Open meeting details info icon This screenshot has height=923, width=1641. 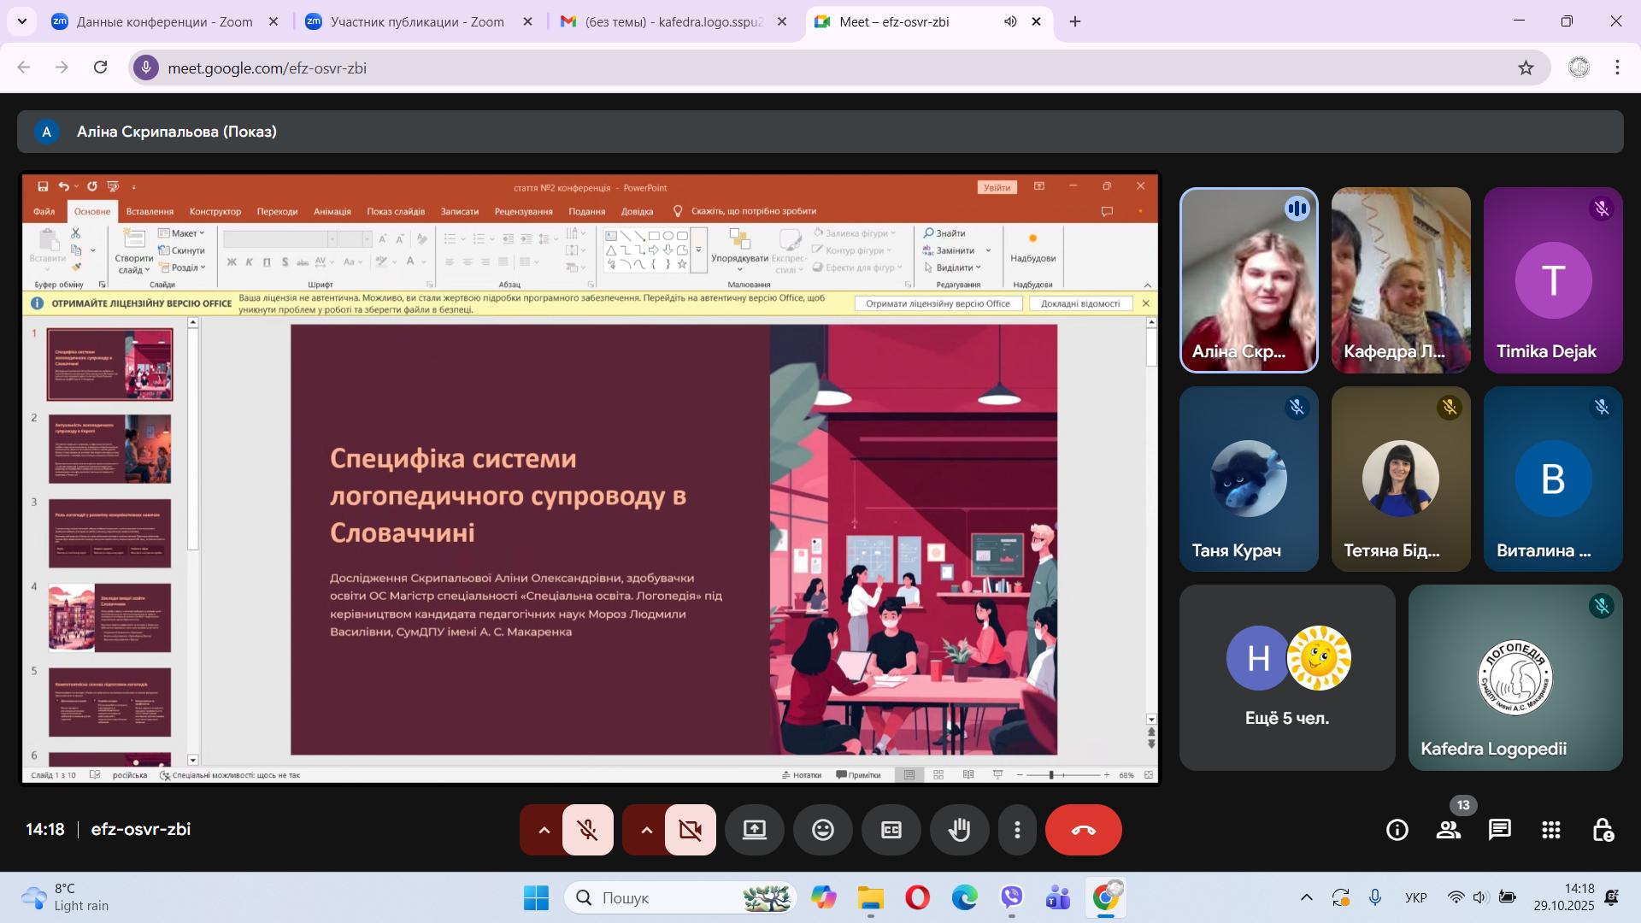1397,830
